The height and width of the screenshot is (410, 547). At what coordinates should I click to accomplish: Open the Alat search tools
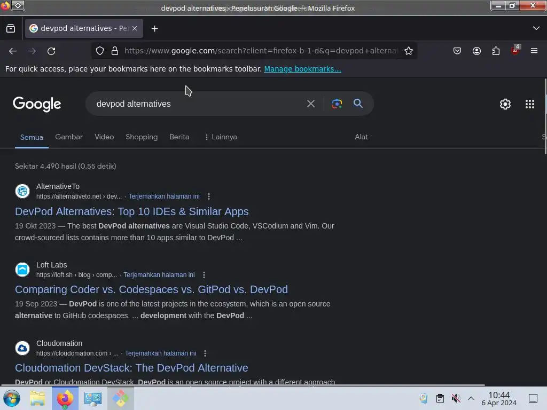362,137
